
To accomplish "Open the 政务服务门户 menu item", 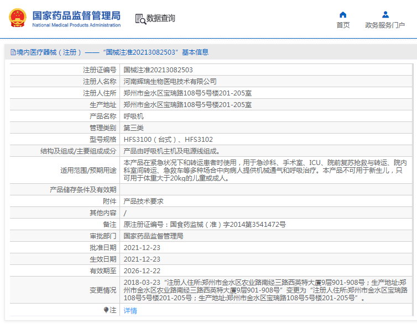I will [385, 25].
